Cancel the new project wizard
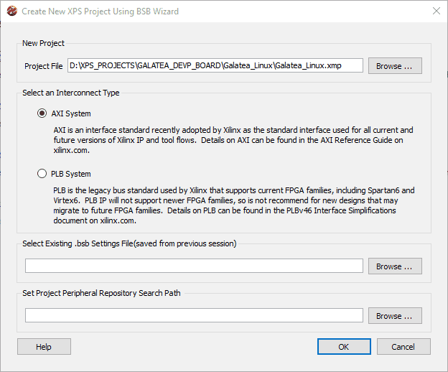448x372 pixels. [x=403, y=347]
